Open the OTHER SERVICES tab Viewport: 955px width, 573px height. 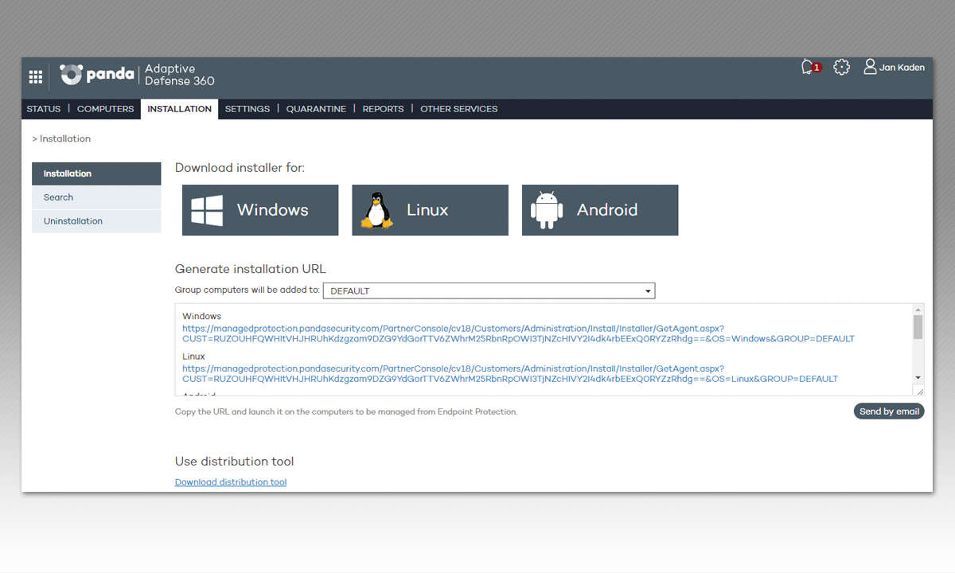click(459, 109)
